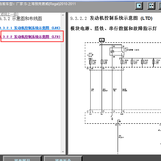Click the inward-arrows panel collapse icon
Viewport: 161px width, 161px height.
[151, 6]
